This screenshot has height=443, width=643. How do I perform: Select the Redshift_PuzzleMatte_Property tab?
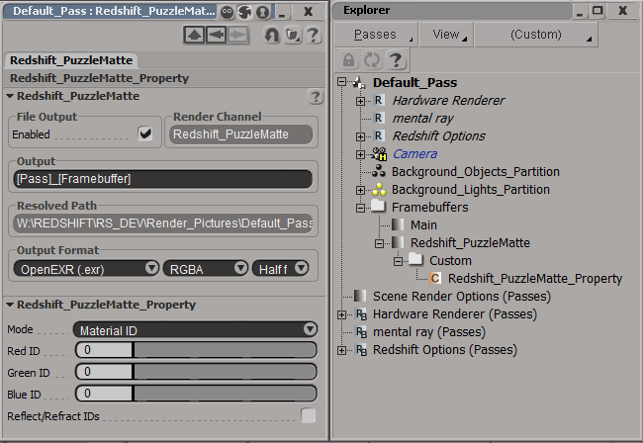coord(99,78)
